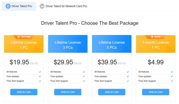Add 1-month License to cart
The image size is (179, 104).
(x=155, y=92)
